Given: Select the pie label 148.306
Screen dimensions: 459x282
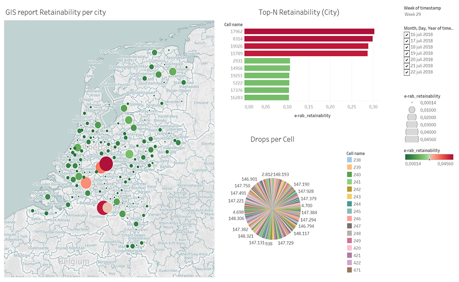Looking at the screenshot, I should [x=236, y=219].
